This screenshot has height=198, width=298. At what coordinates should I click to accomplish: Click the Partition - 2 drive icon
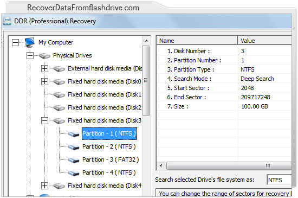[74, 147]
